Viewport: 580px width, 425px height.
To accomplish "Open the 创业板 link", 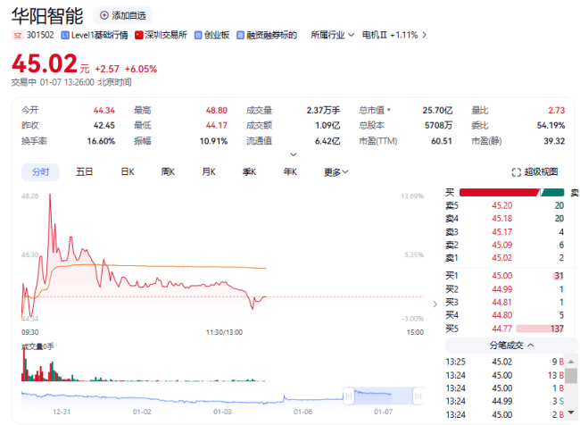I will tap(217, 35).
